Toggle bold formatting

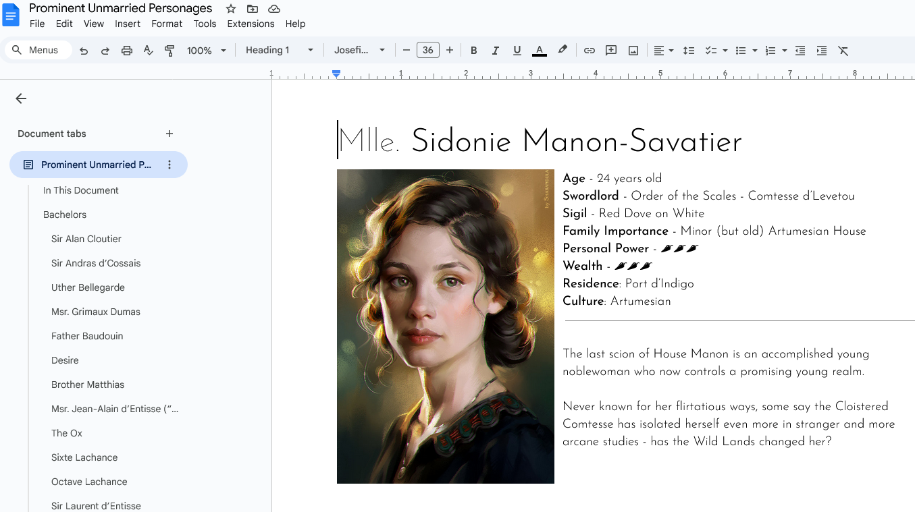point(473,51)
